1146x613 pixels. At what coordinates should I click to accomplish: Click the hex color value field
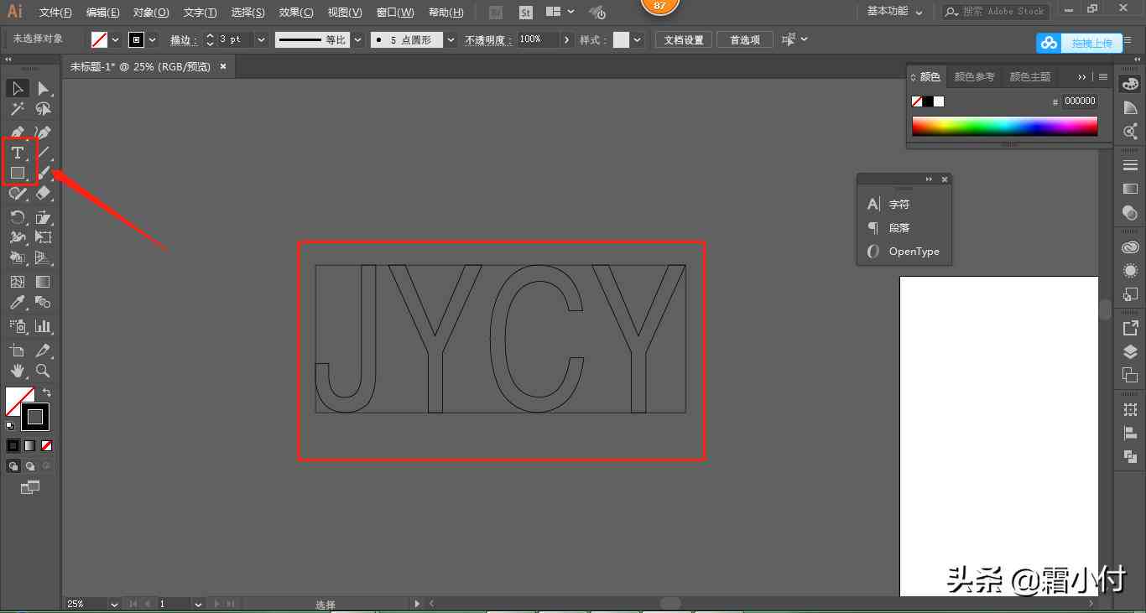pos(1080,101)
